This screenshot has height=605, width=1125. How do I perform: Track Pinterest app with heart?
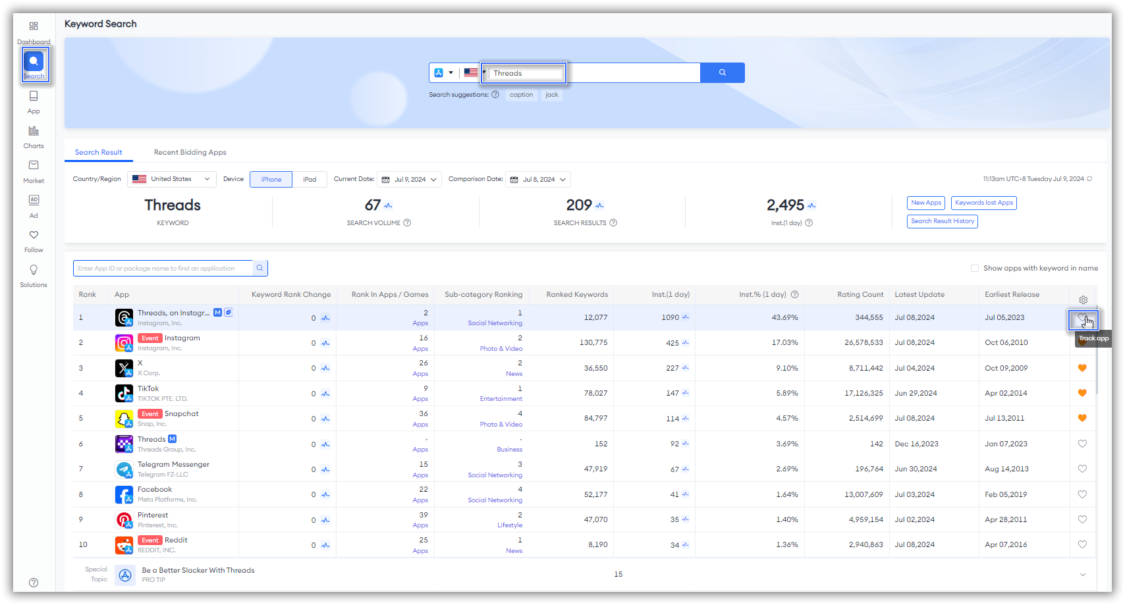tap(1082, 519)
